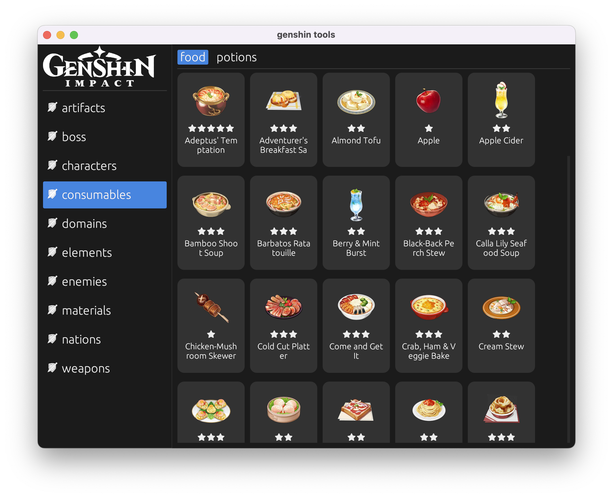Click the Genshin Impact logo

99,67
